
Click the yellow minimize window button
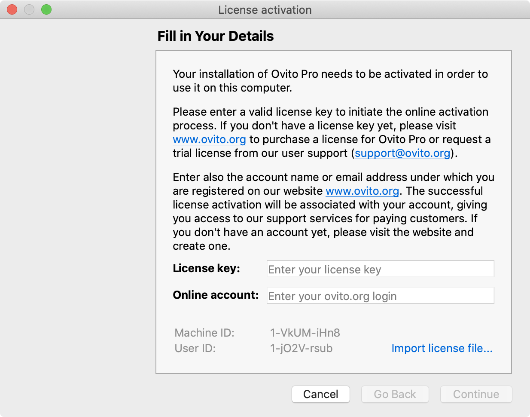[29, 9]
